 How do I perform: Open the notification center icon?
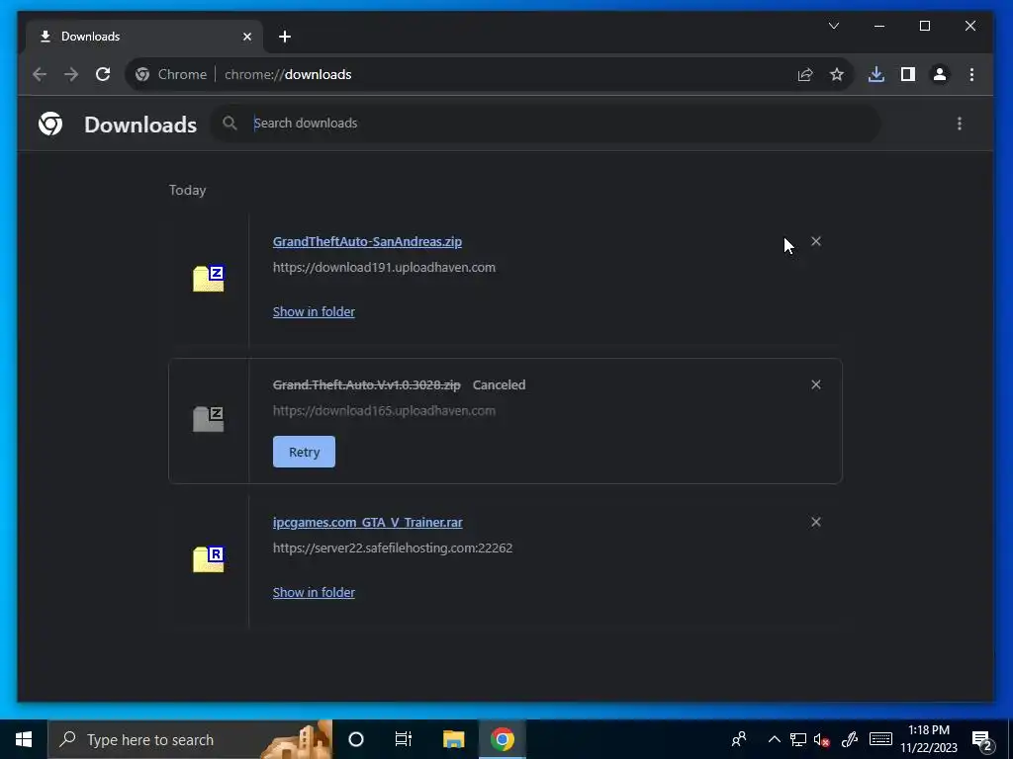982,739
